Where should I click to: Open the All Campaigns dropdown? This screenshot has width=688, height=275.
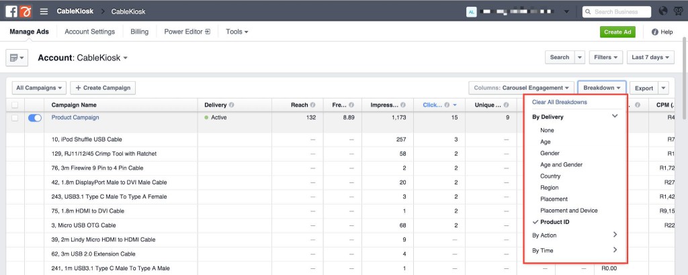pyautogui.click(x=39, y=88)
